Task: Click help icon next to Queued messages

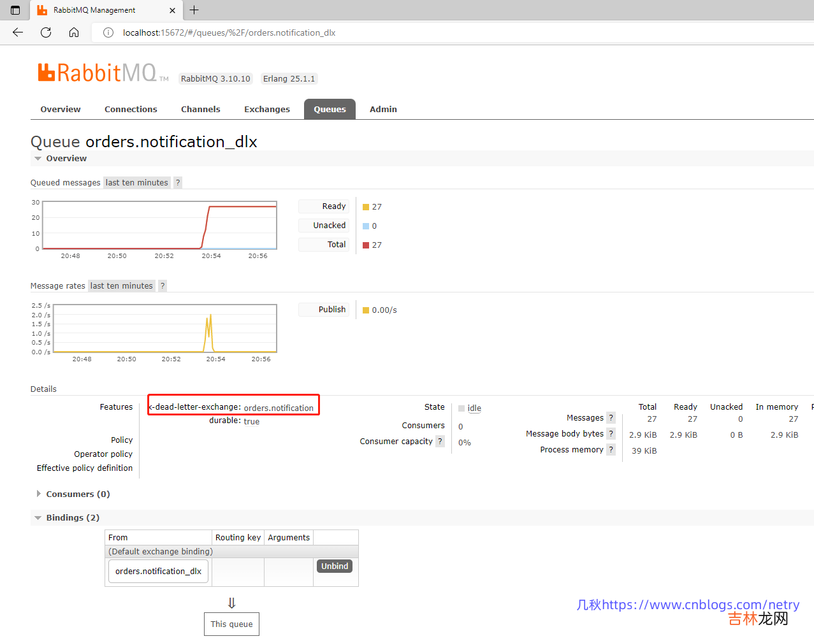Action: pyautogui.click(x=178, y=183)
